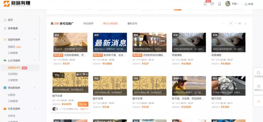Click the 新榜有赚 logo
263x122 pixels.
(x=17, y=3)
